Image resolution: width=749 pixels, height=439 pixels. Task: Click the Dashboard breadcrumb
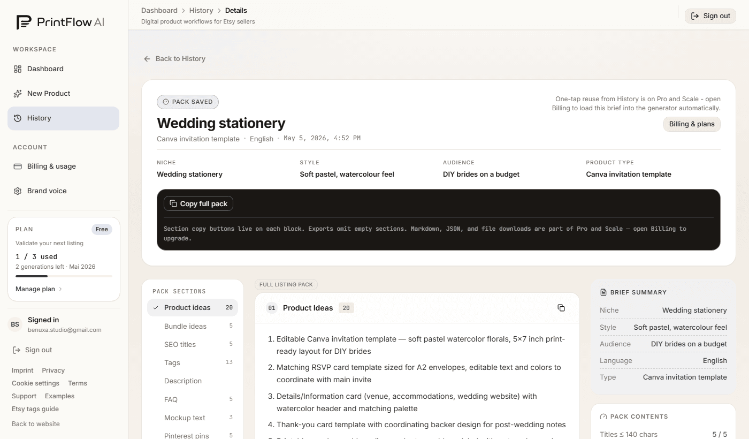[x=159, y=10]
